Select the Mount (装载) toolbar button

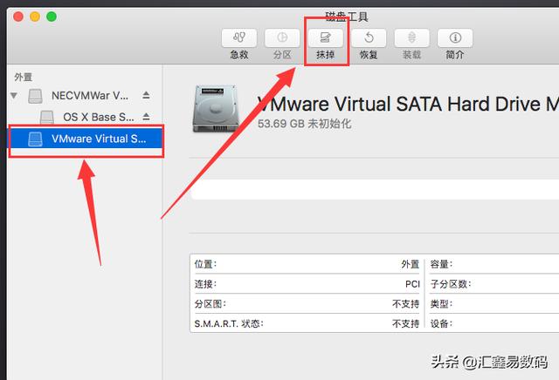(411, 37)
